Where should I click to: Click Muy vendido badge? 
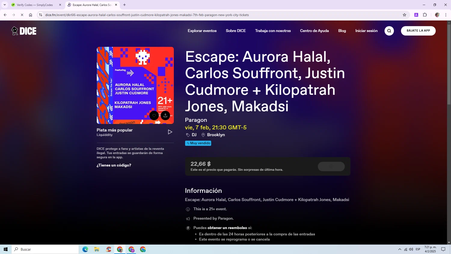pyautogui.click(x=198, y=143)
